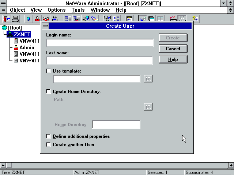
Task: Click the Cancel button
Action: (173, 48)
